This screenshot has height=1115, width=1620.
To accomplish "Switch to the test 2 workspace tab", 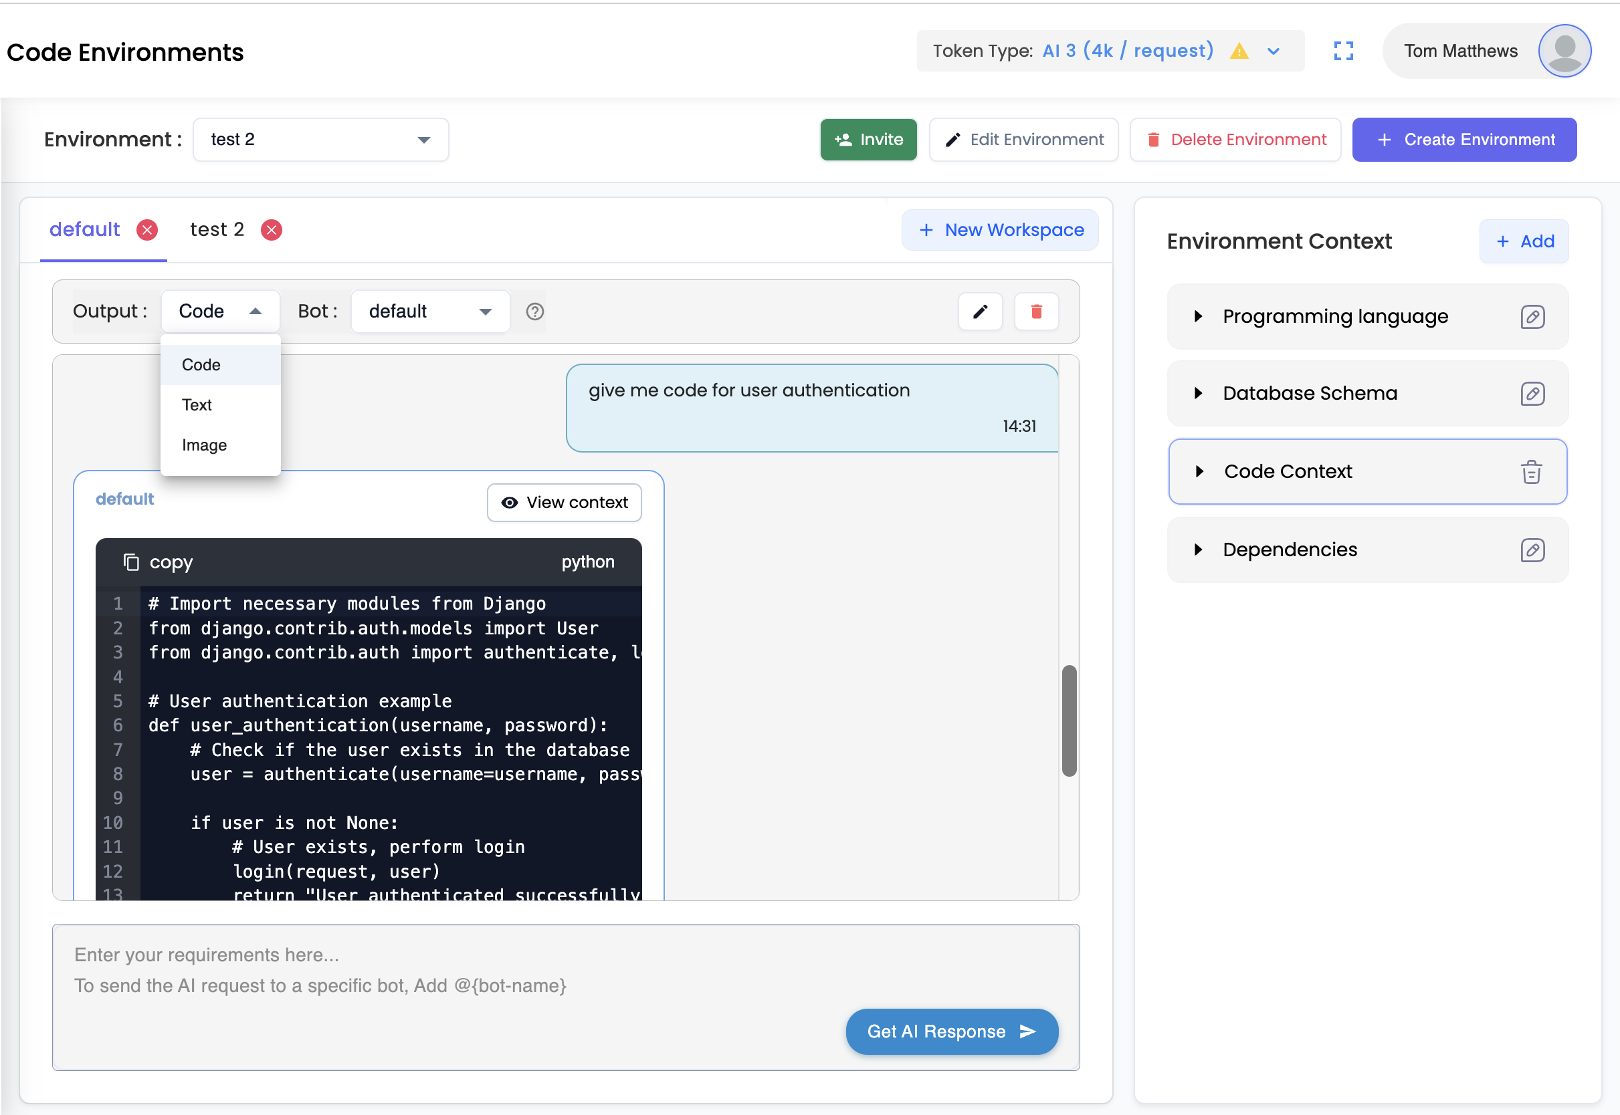I will click(x=217, y=229).
